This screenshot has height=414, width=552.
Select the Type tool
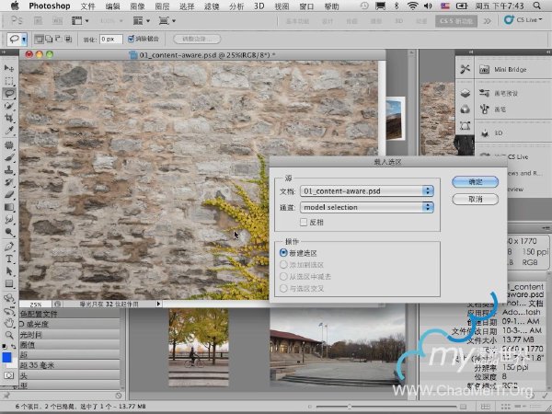[x=9, y=259]
